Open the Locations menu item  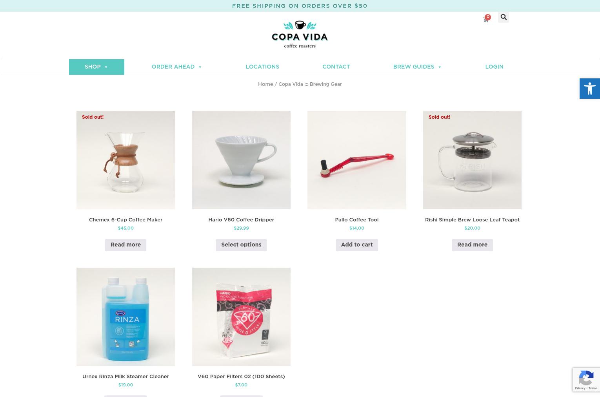pos(262,67)
